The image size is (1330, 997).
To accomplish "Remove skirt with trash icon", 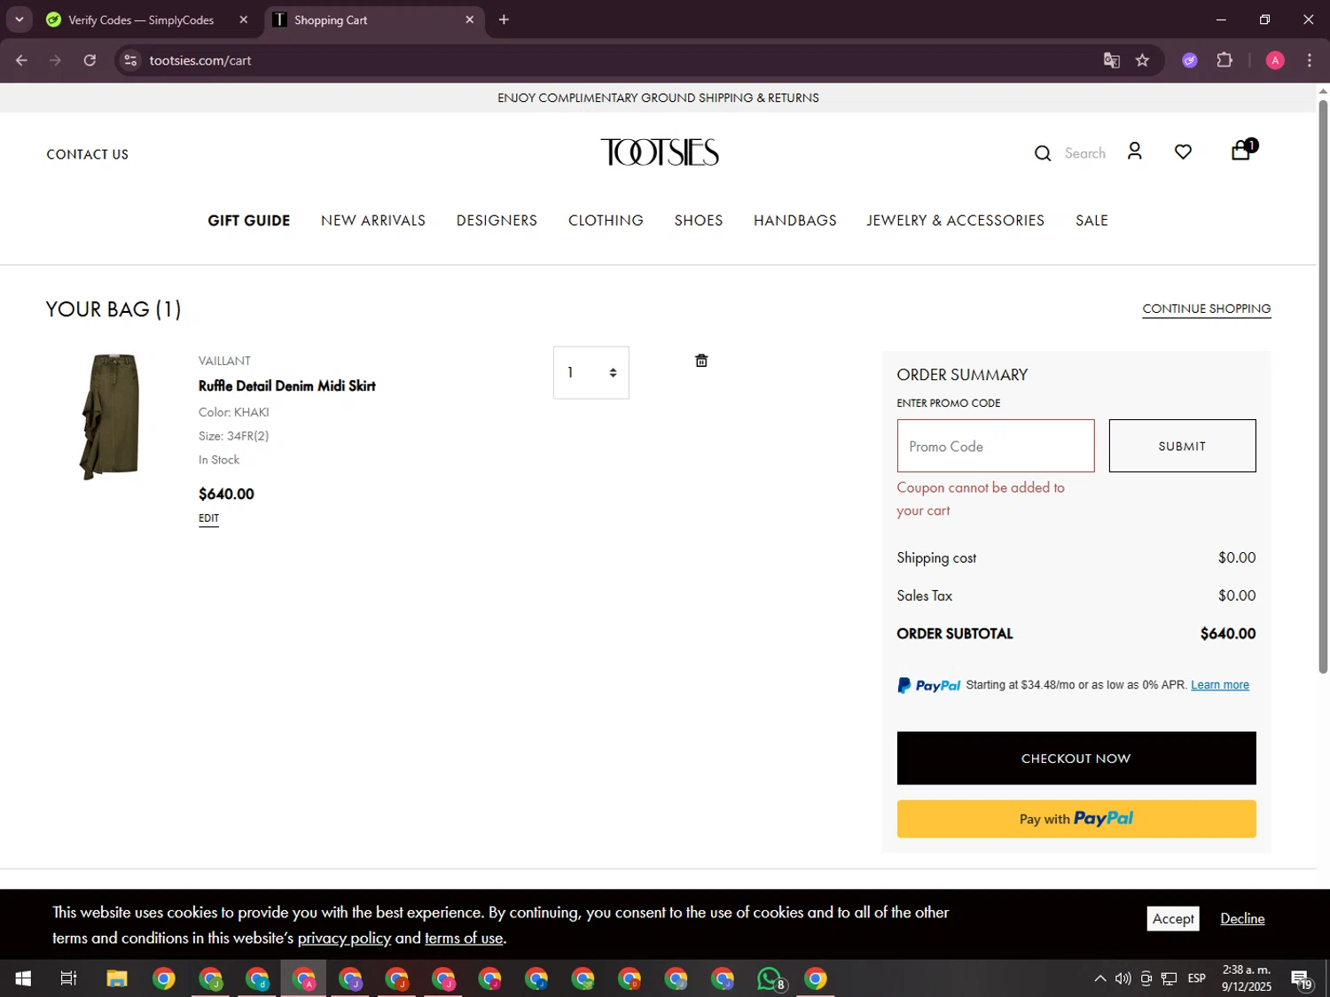I will pos(701,361).
